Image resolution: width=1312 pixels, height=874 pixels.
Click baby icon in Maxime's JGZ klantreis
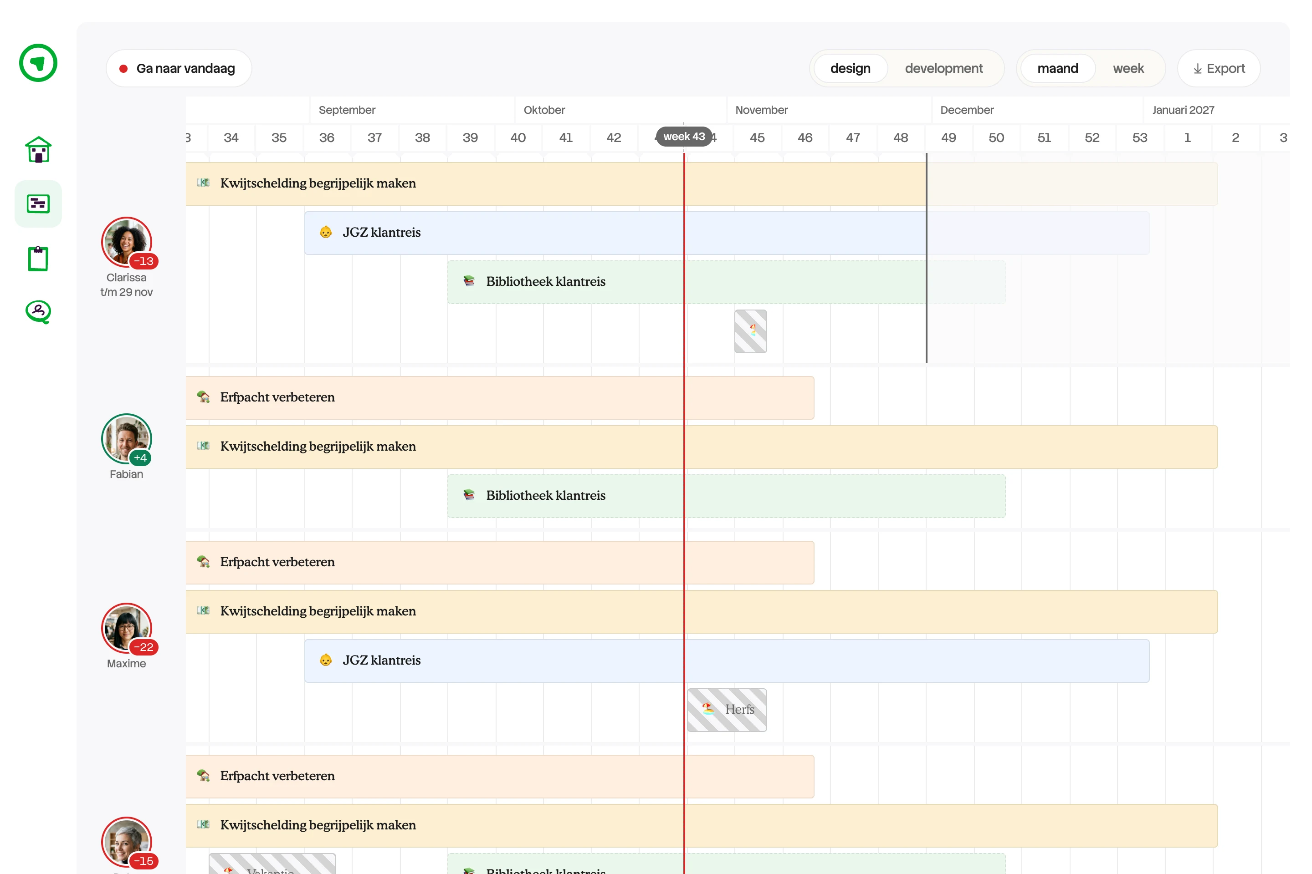tap(326, 660)
